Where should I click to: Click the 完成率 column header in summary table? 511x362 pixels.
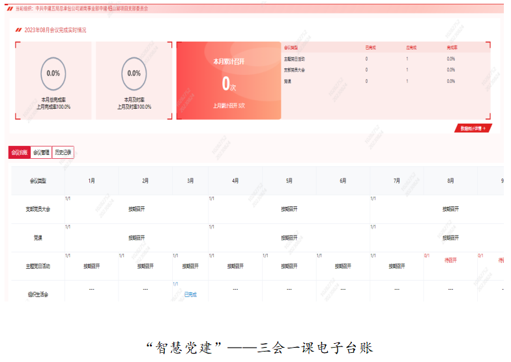(x=452, y=48)
